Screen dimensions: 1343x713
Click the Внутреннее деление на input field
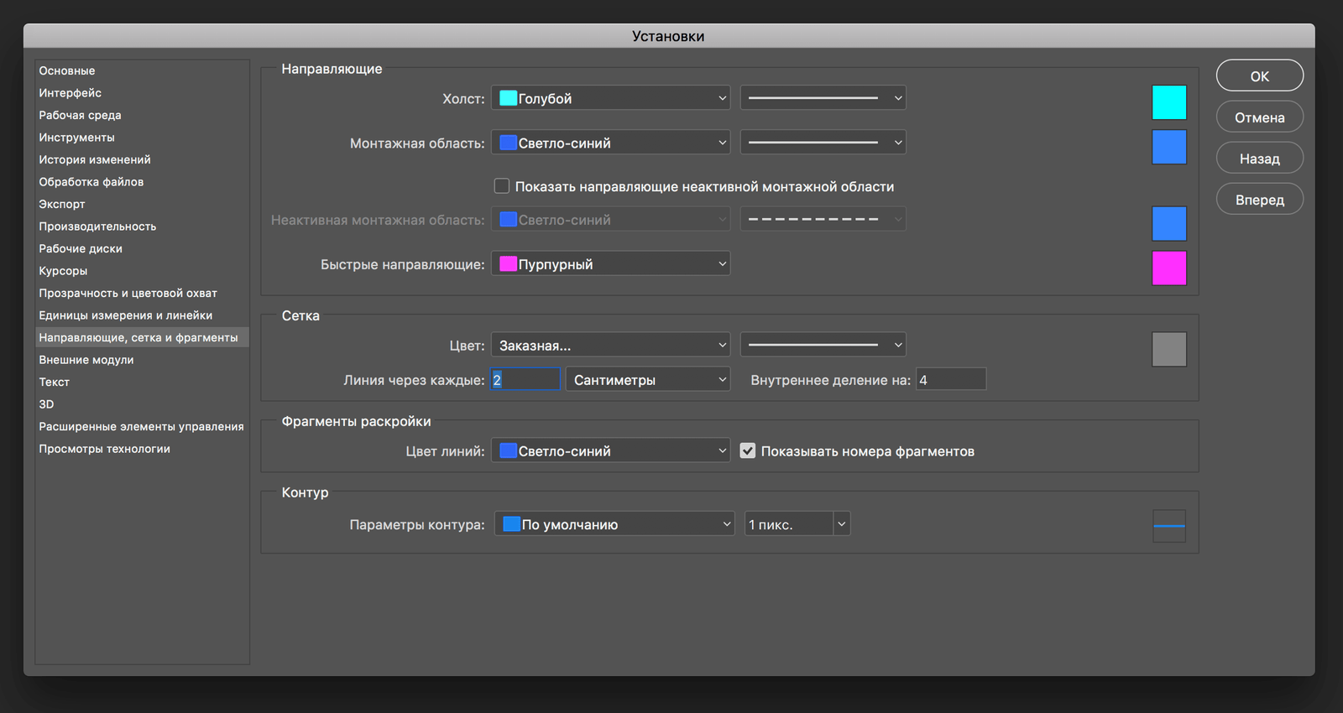pos(950,380)
